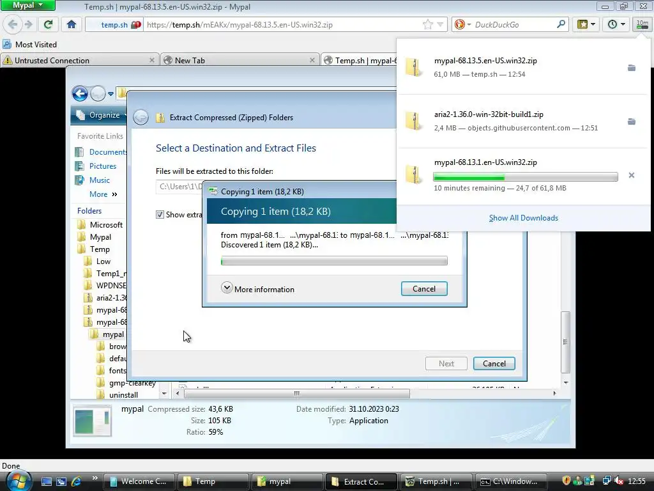Click the wizard back arrow button

pos(141,118)
